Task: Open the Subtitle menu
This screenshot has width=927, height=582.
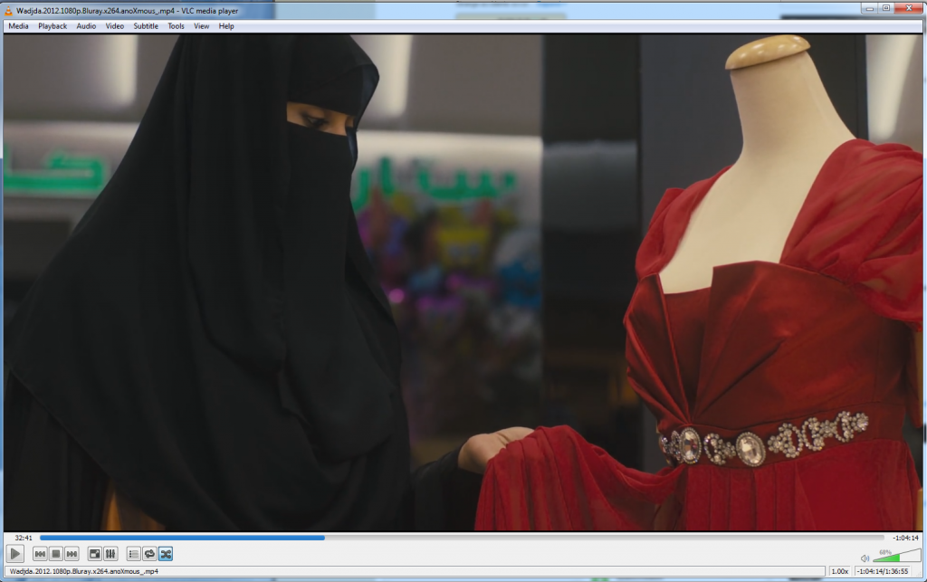Action: (146, 26)
